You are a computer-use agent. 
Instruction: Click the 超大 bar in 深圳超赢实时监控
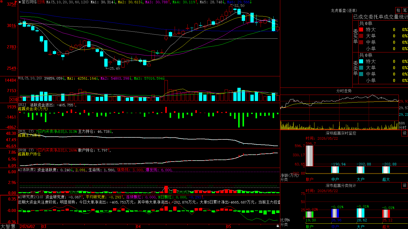[x=386, y=170]
